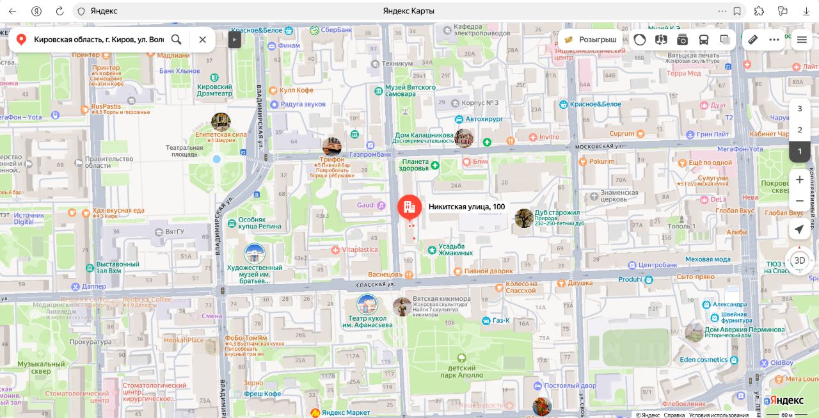
Task: Zoom out with the minus button
Action: tap(800, 201)
